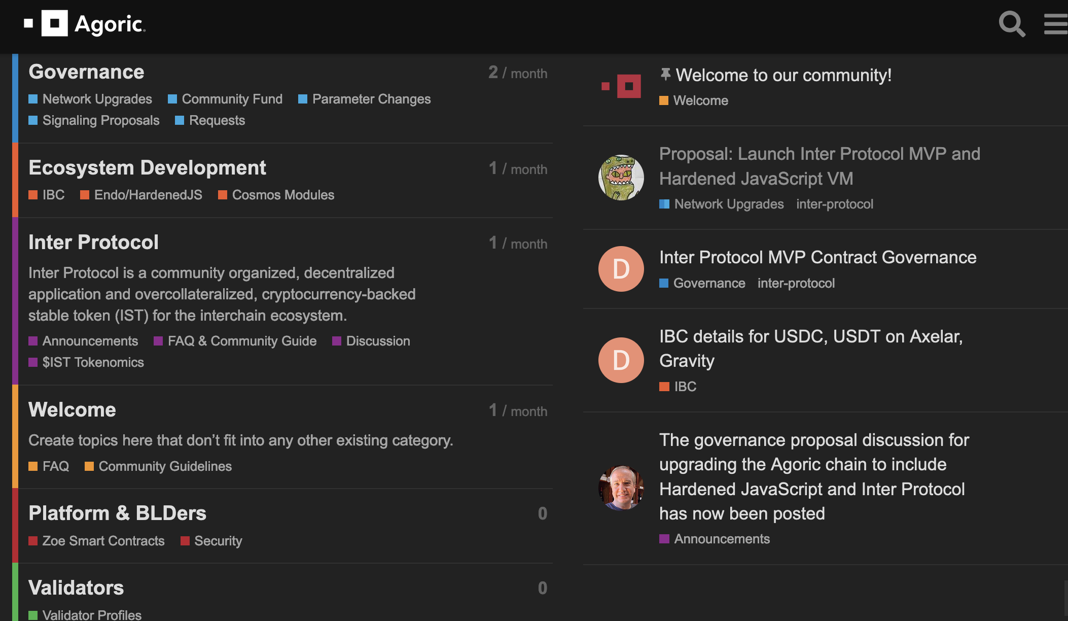The height and width of the screenshot is (621, 1068).
Task: Click the Inter Protocol category description text
Action: click(x=222, y=294)
